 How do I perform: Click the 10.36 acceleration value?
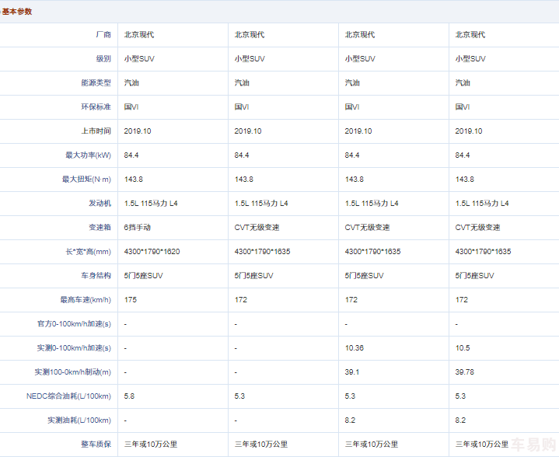355,348
